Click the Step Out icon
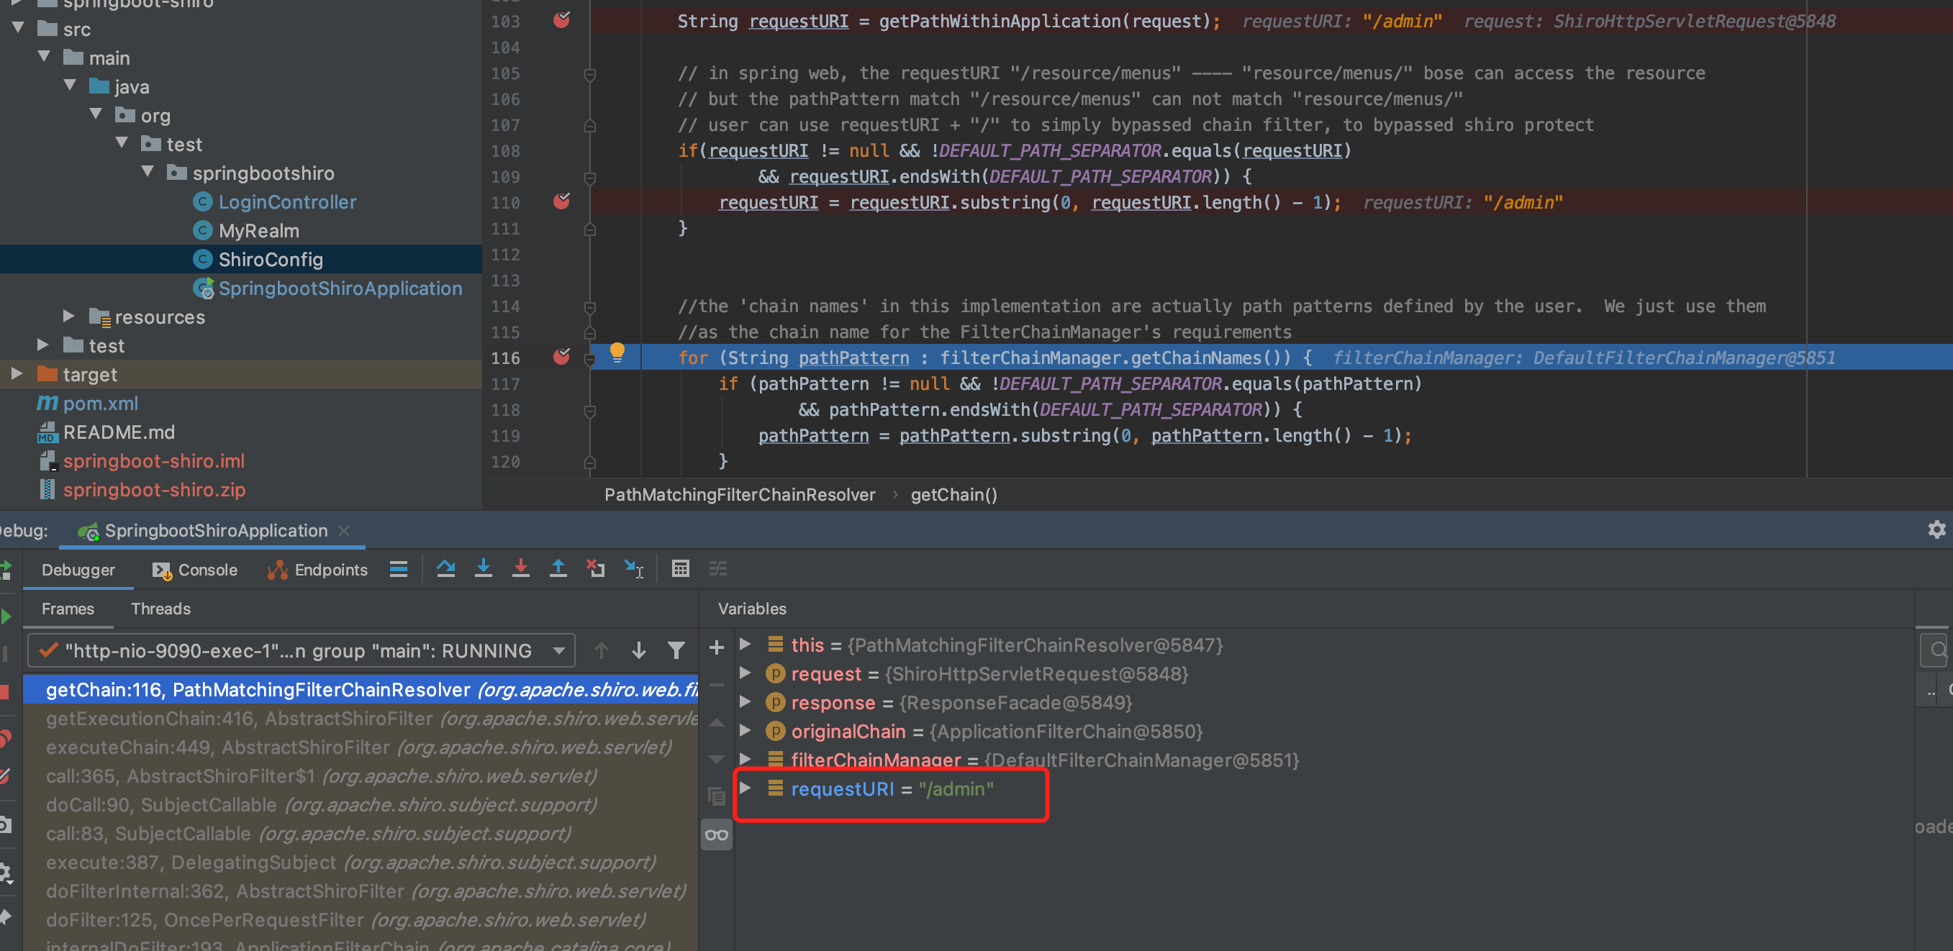The image size is (1953, 951). [558, 568]
